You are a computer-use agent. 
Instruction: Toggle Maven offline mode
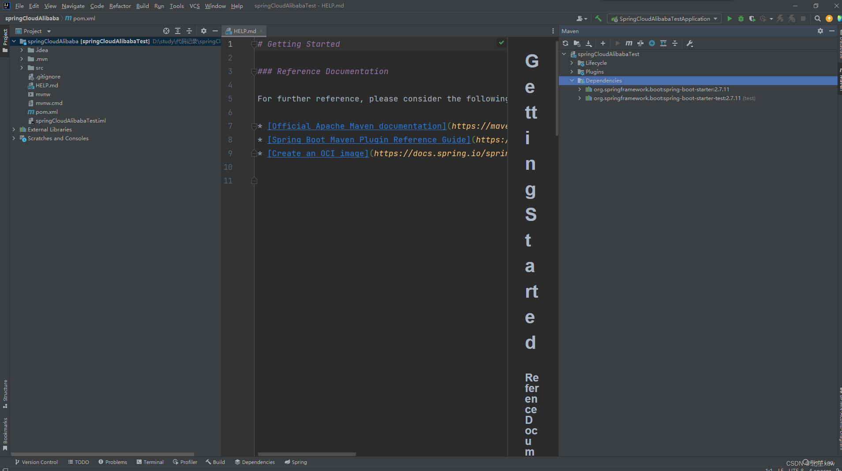[640, 43]
